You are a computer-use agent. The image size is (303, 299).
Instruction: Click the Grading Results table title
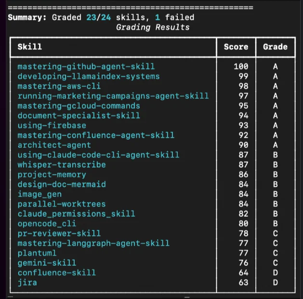click(153, 27)
